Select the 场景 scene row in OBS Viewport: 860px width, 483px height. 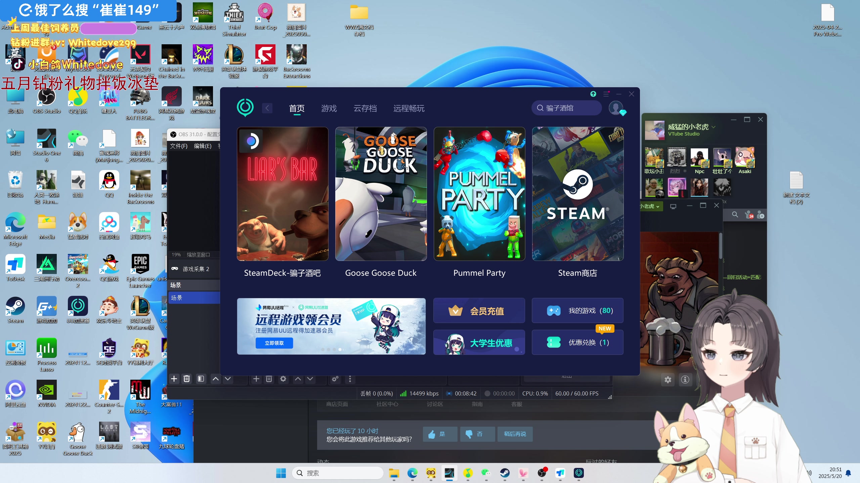pyautogui.click(x=194, y=298)
